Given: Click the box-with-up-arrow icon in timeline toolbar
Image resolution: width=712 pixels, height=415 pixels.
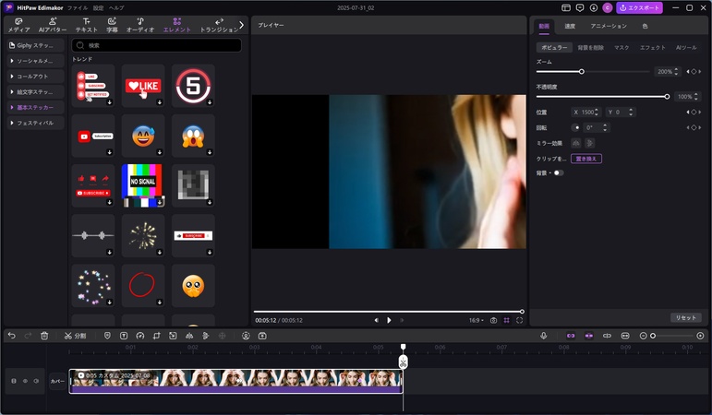Looking at the screenshot, I should coord(262,336).
